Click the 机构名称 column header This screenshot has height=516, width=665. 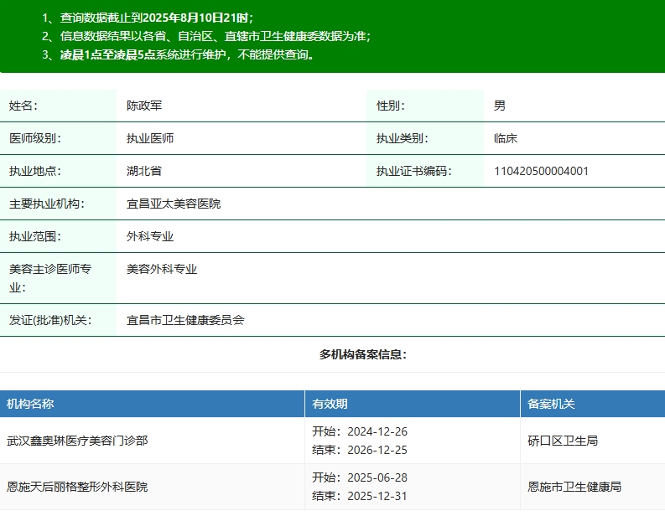click(30, 404)
